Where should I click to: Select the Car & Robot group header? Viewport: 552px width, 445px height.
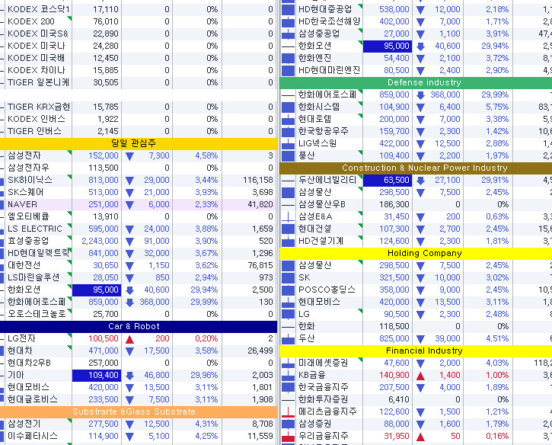point(139,326)
